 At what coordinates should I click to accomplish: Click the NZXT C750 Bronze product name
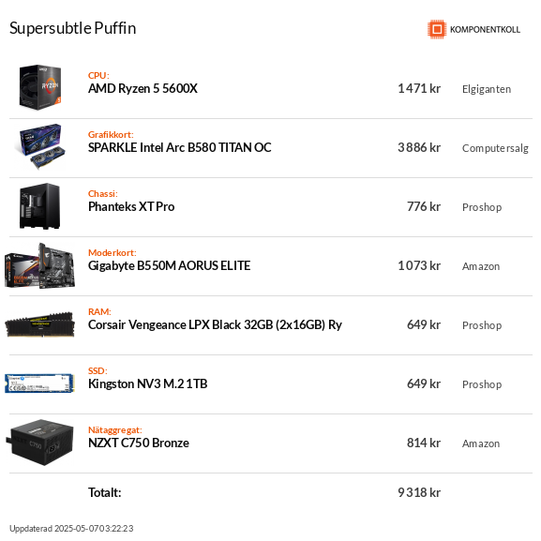pyautogui.click(x=139, y=443)
